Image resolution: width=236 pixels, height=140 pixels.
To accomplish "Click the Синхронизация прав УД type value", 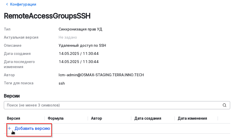I will [x=80, y=29].
